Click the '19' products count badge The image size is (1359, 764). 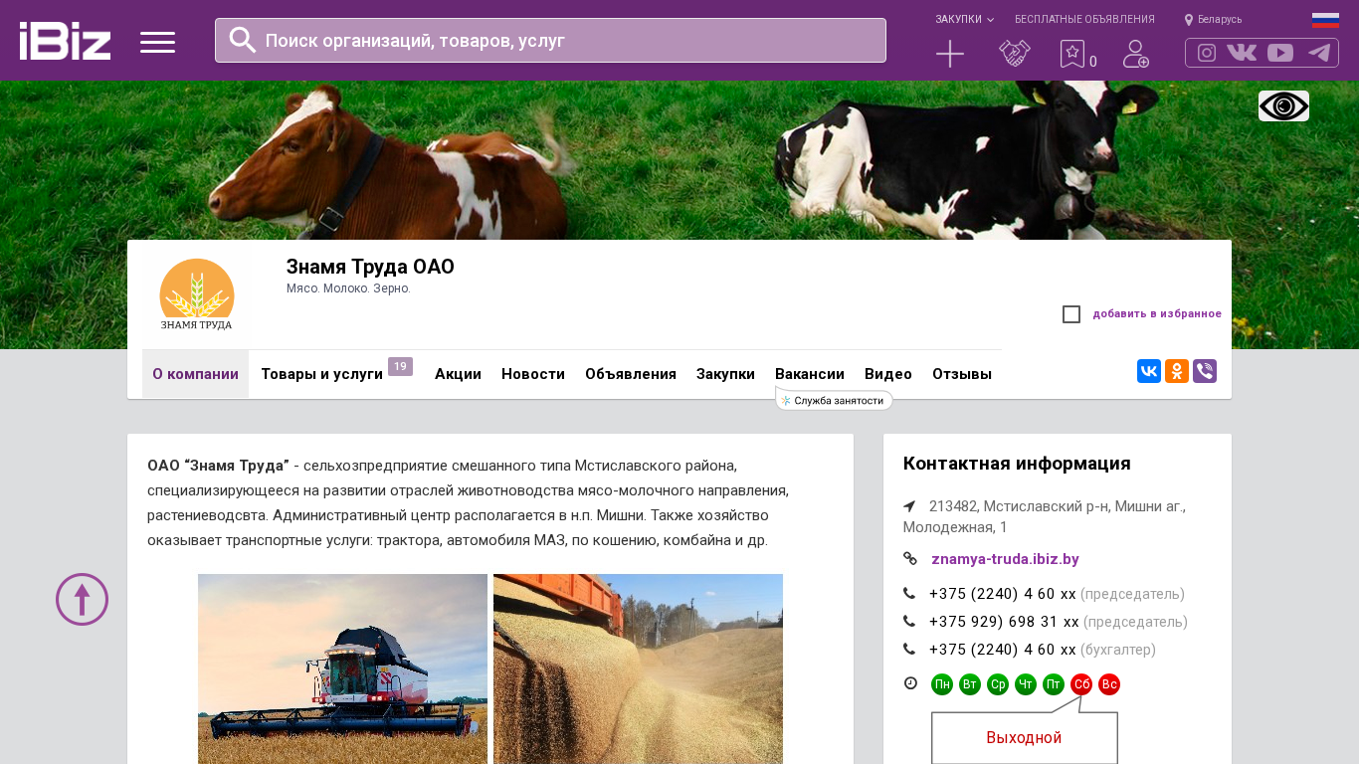tap(400, 367)
